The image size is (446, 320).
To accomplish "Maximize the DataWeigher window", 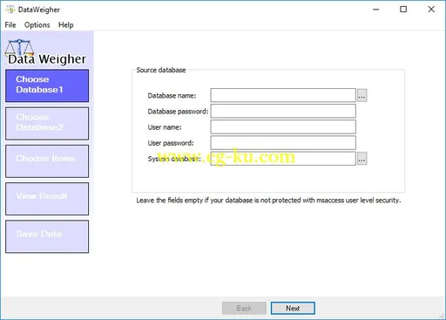I will click(403, 10).
